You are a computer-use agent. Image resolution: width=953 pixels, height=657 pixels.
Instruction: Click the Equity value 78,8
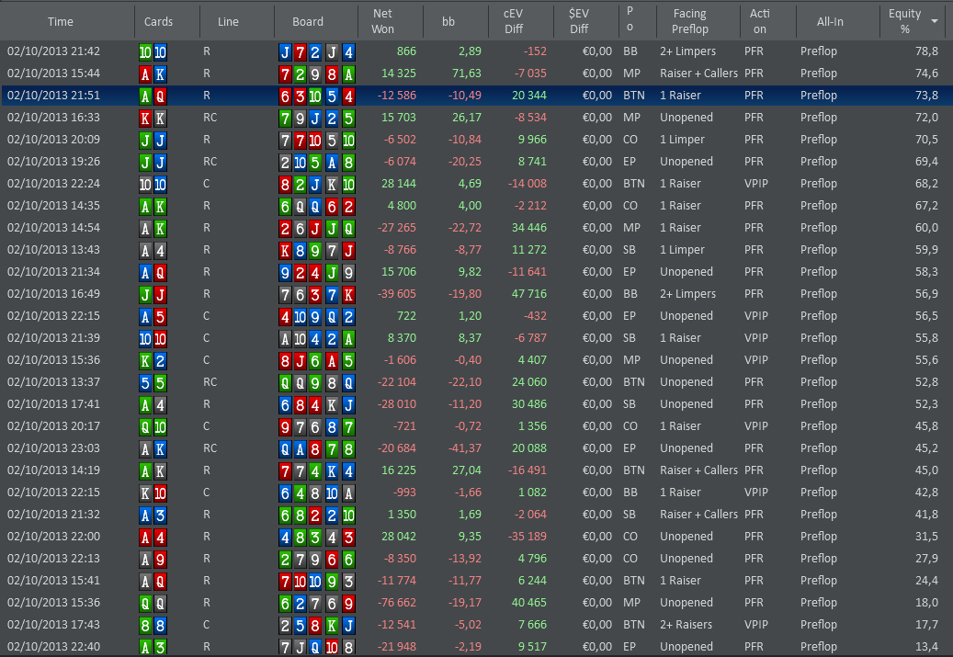(927, 51)
